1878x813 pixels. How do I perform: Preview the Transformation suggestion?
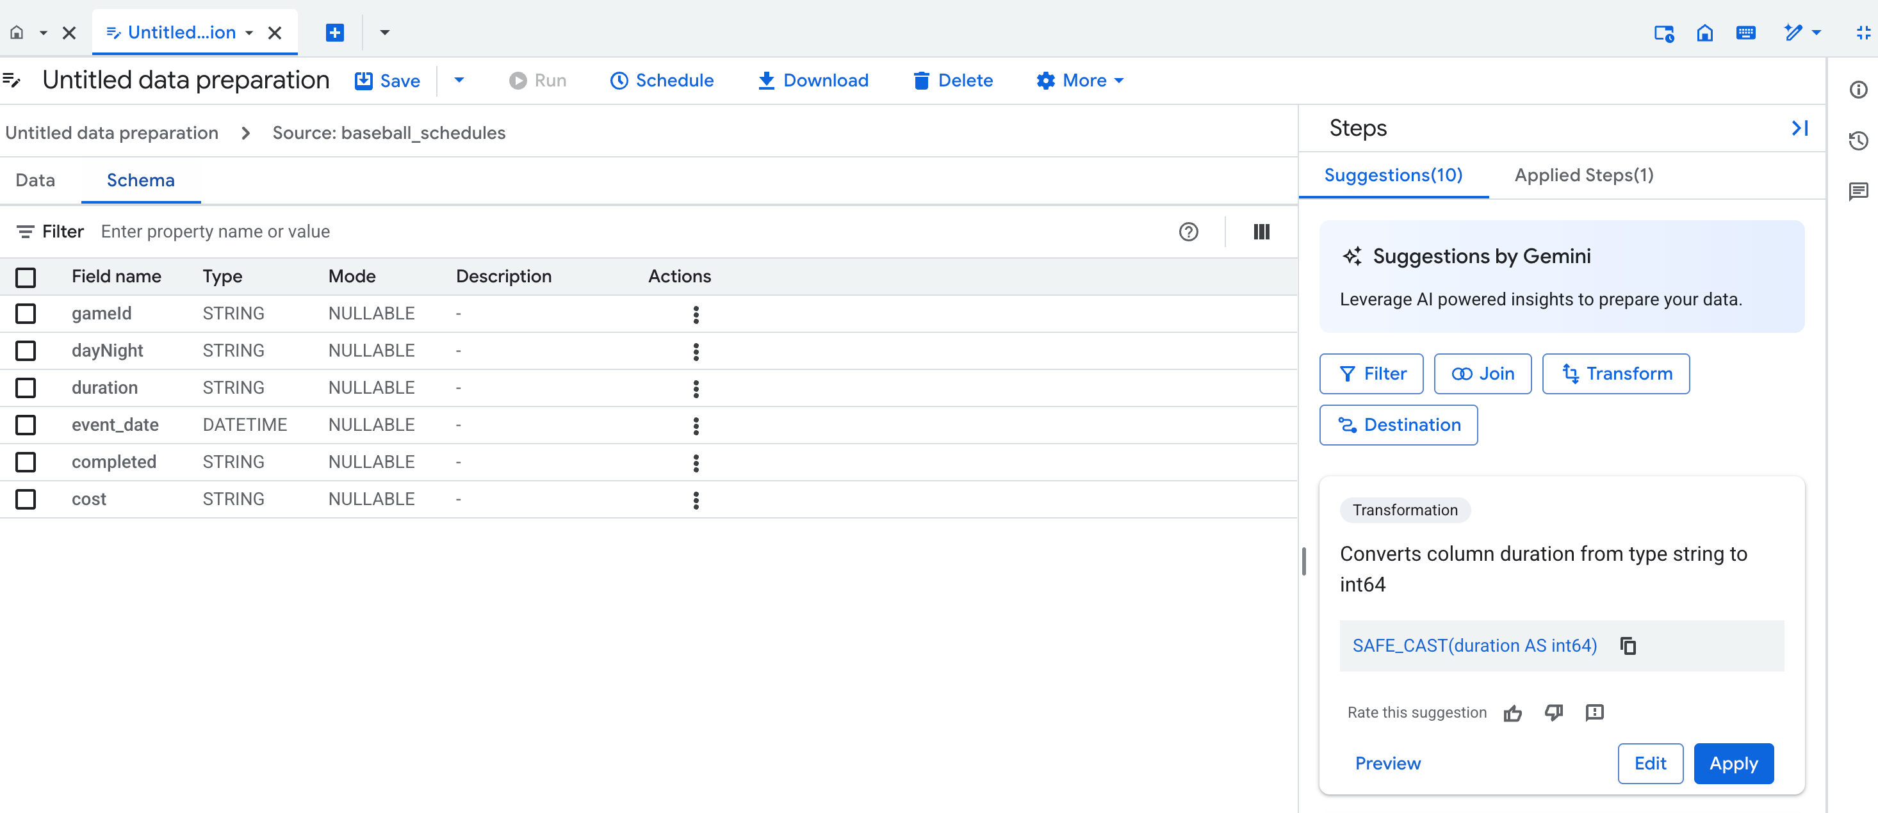click(x=1387, y=764)
